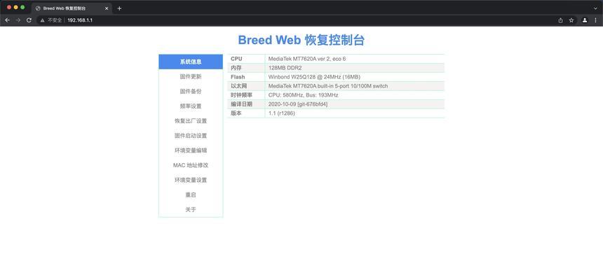Click the green fullscreen window button

pos(22,7)
